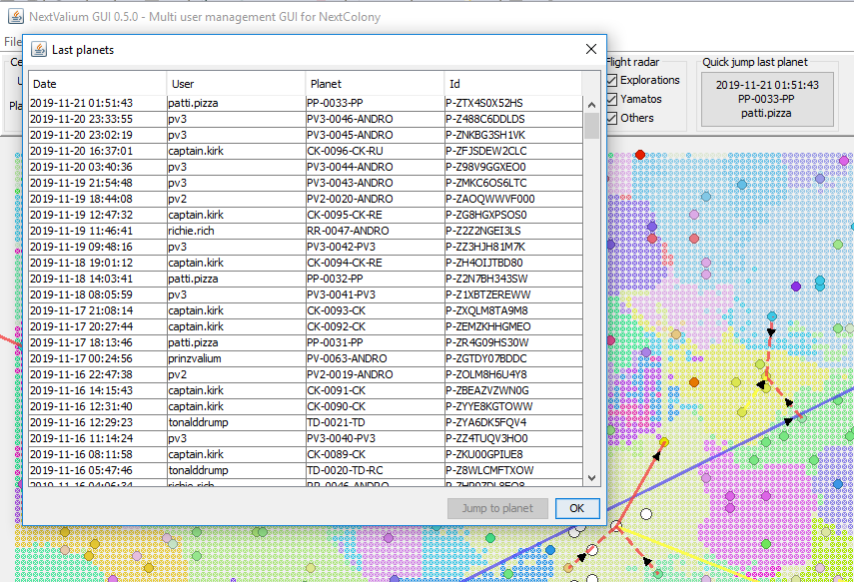854x582 pixels.
Task: Toggle the Yamatos flight radar checkbox
Action: [x=612, y=99]
